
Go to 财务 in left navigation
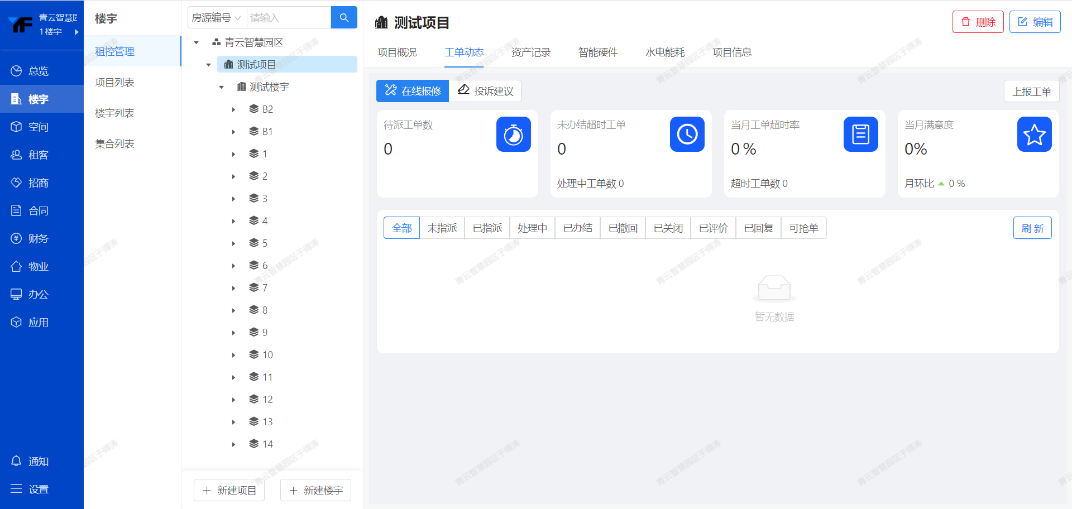(x=30, y=238)
